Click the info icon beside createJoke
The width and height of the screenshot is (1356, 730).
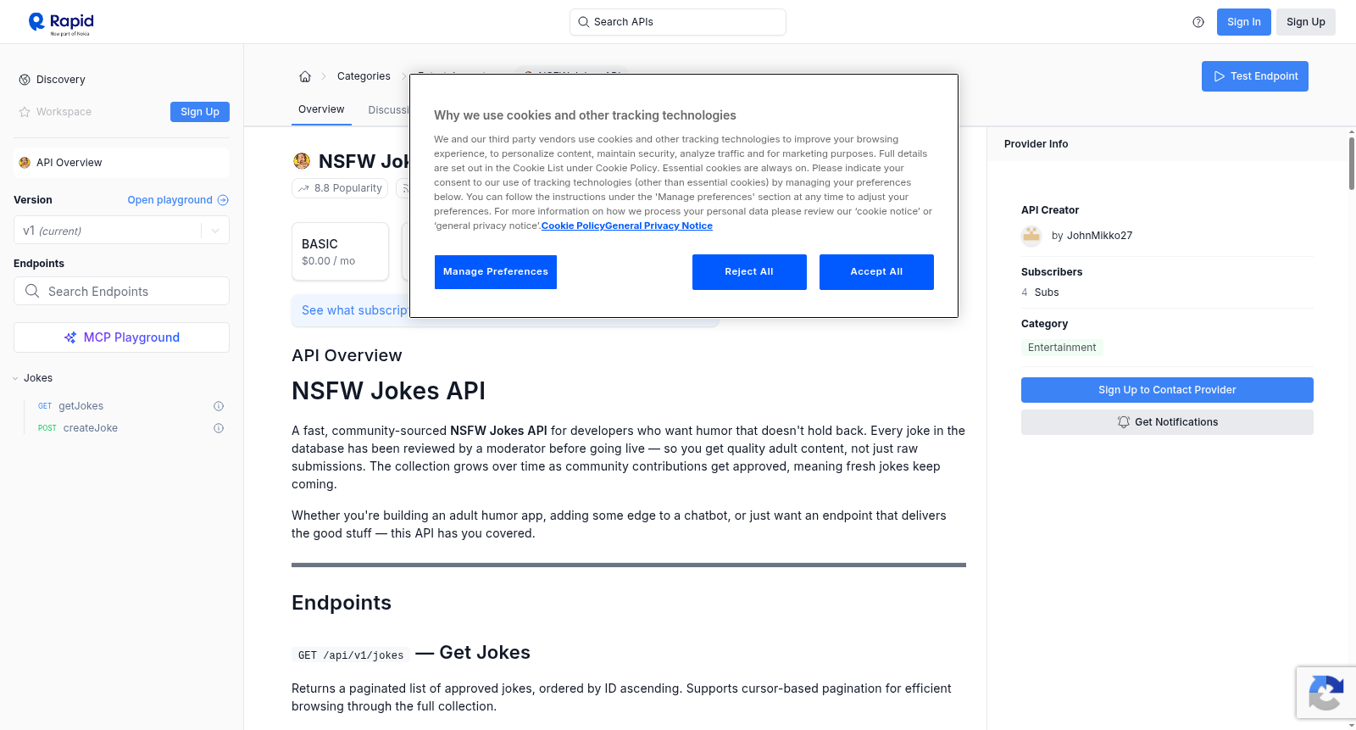point(219,428)
